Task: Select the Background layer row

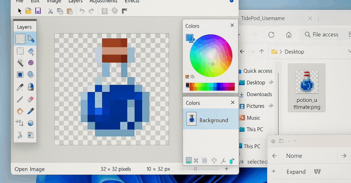Action: (211, 119)
